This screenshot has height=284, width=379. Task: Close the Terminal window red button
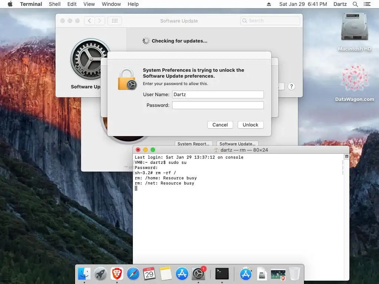click(x=138, y=150)
